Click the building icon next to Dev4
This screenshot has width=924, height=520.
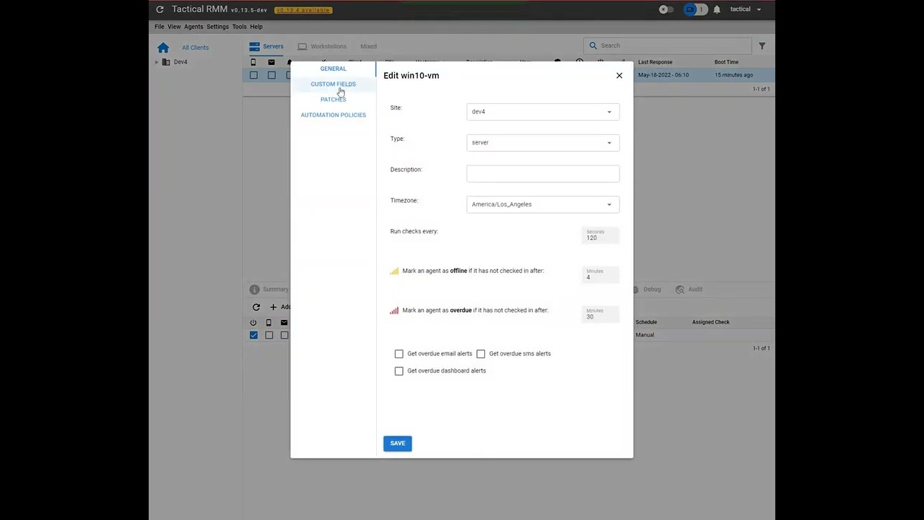pyautogui.click(x=166, y=62)
